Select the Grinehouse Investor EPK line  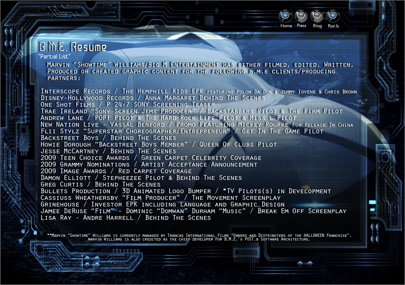163,204
